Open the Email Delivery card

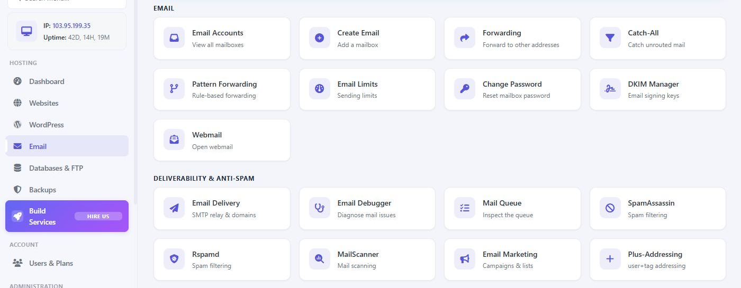(x=222, y=208)
